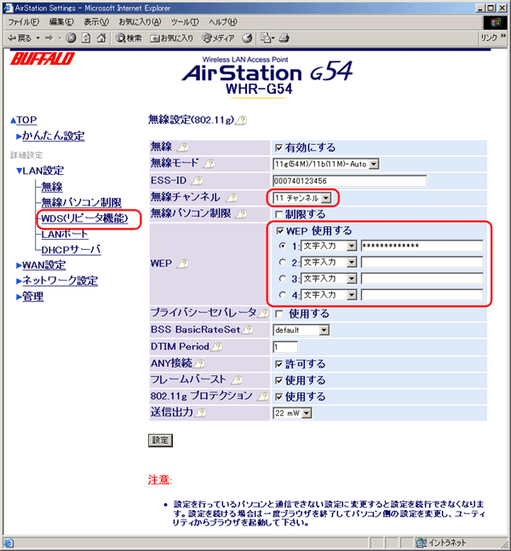Click the History icon in toolbar
This screenshot has width=511, height=551.
[x=247, y=38]
